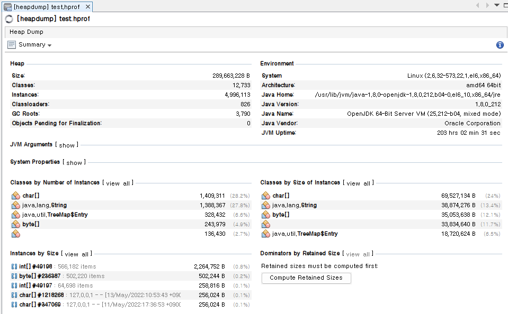Switch to the [heapdump] test.hprof tab
508x314 pixels.
[45, 7]
